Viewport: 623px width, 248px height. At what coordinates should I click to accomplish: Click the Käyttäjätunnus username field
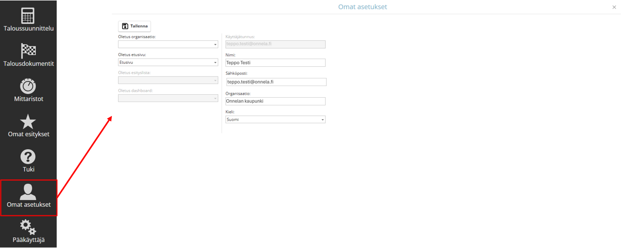click(275, 44)
